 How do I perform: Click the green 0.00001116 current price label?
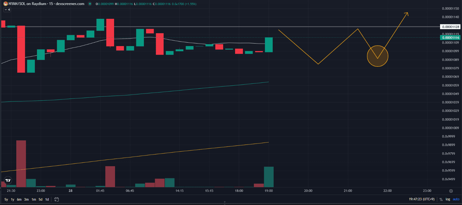pos(450,38)
